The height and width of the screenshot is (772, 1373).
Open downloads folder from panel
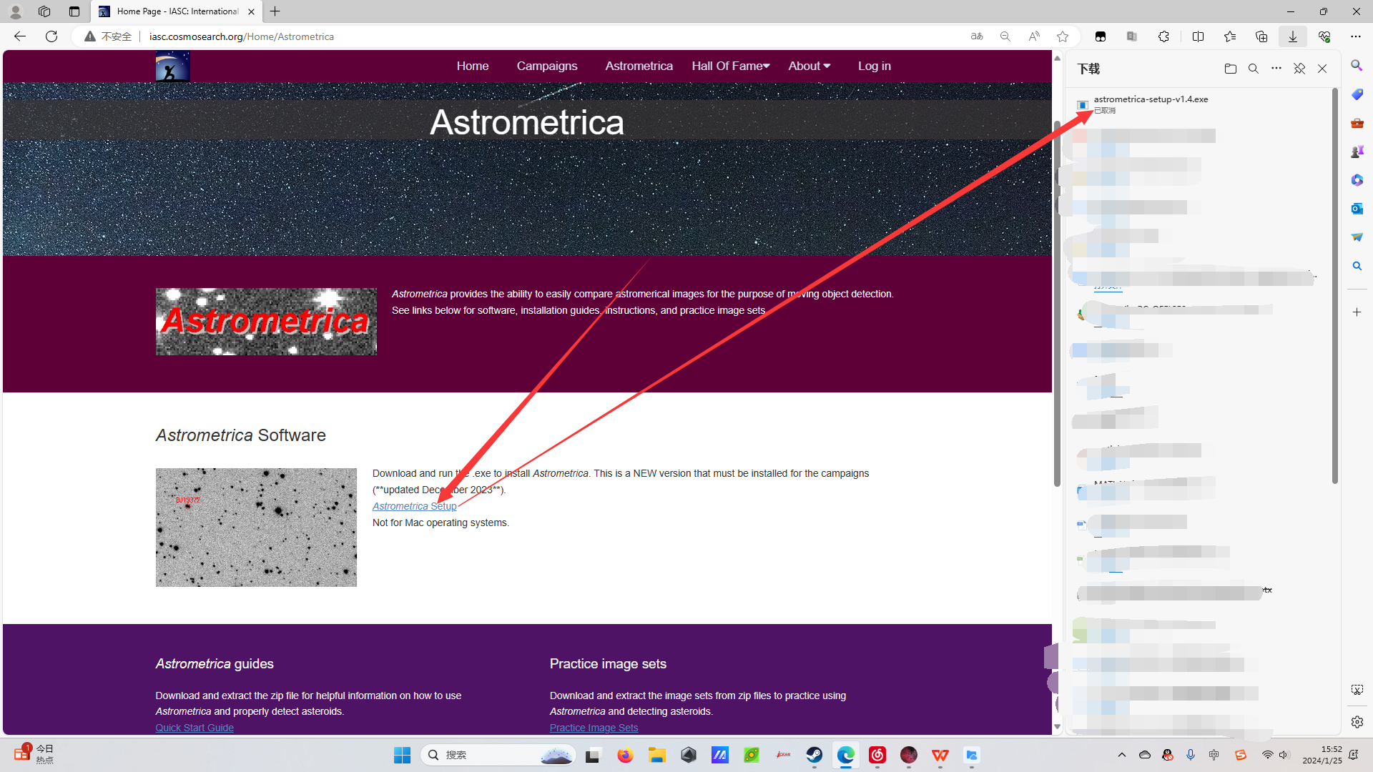(x=1231, y=69)
